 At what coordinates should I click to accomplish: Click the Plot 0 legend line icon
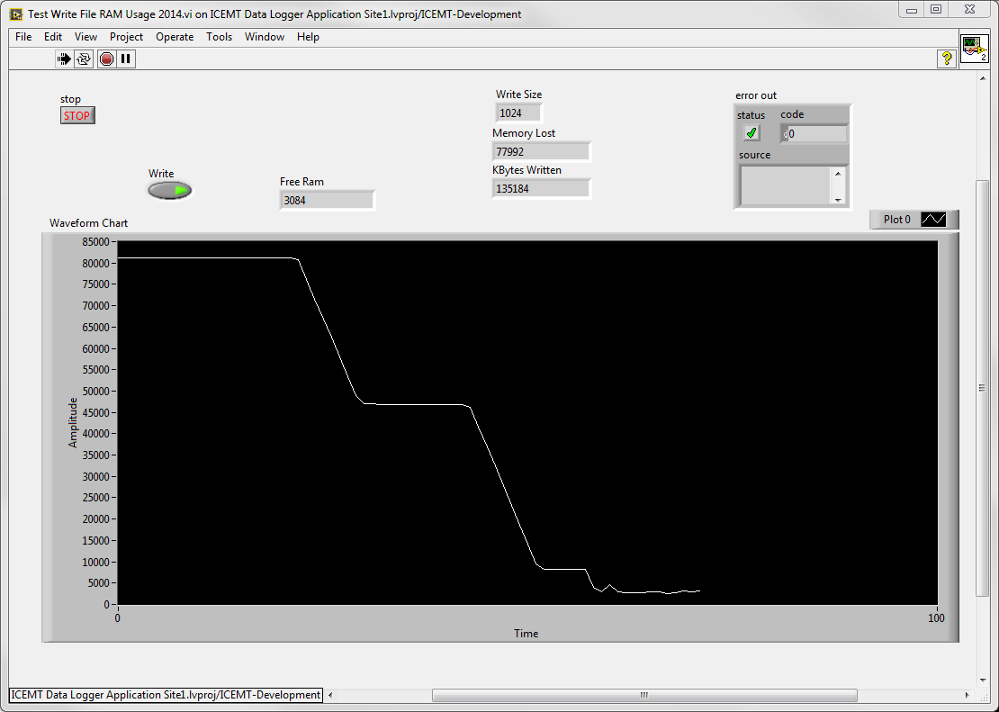(x=933, y=220)
